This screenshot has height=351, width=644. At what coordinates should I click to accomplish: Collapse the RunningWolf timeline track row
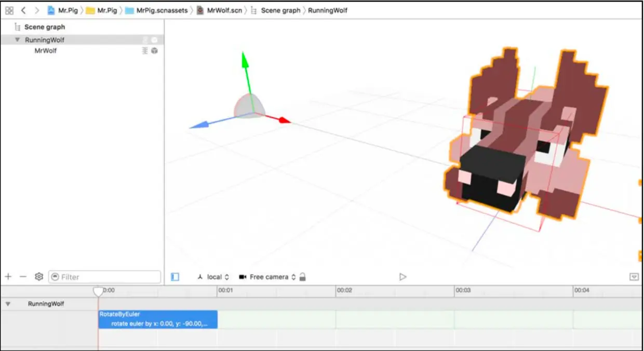tap(7, 304)
